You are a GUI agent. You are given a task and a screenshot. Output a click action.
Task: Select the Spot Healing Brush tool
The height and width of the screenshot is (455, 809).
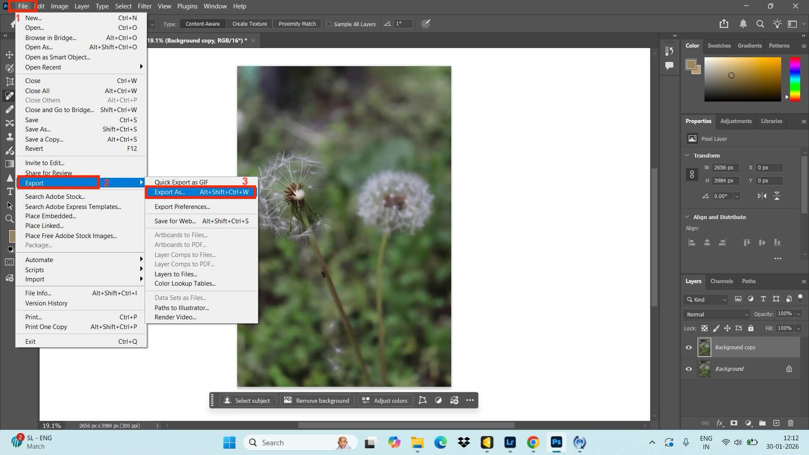[9, 95]
